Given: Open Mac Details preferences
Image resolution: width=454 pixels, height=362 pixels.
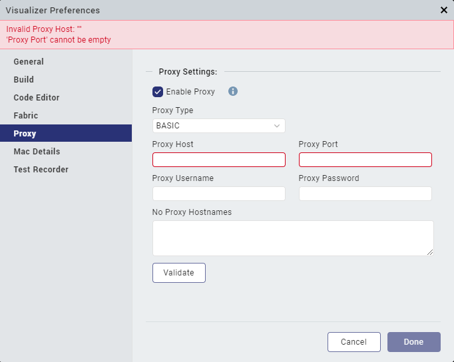Looking at the screenshot, I should click(x=37, y=152).
